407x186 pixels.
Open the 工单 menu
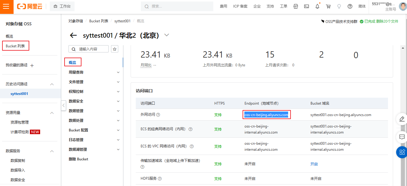[284, 6]
